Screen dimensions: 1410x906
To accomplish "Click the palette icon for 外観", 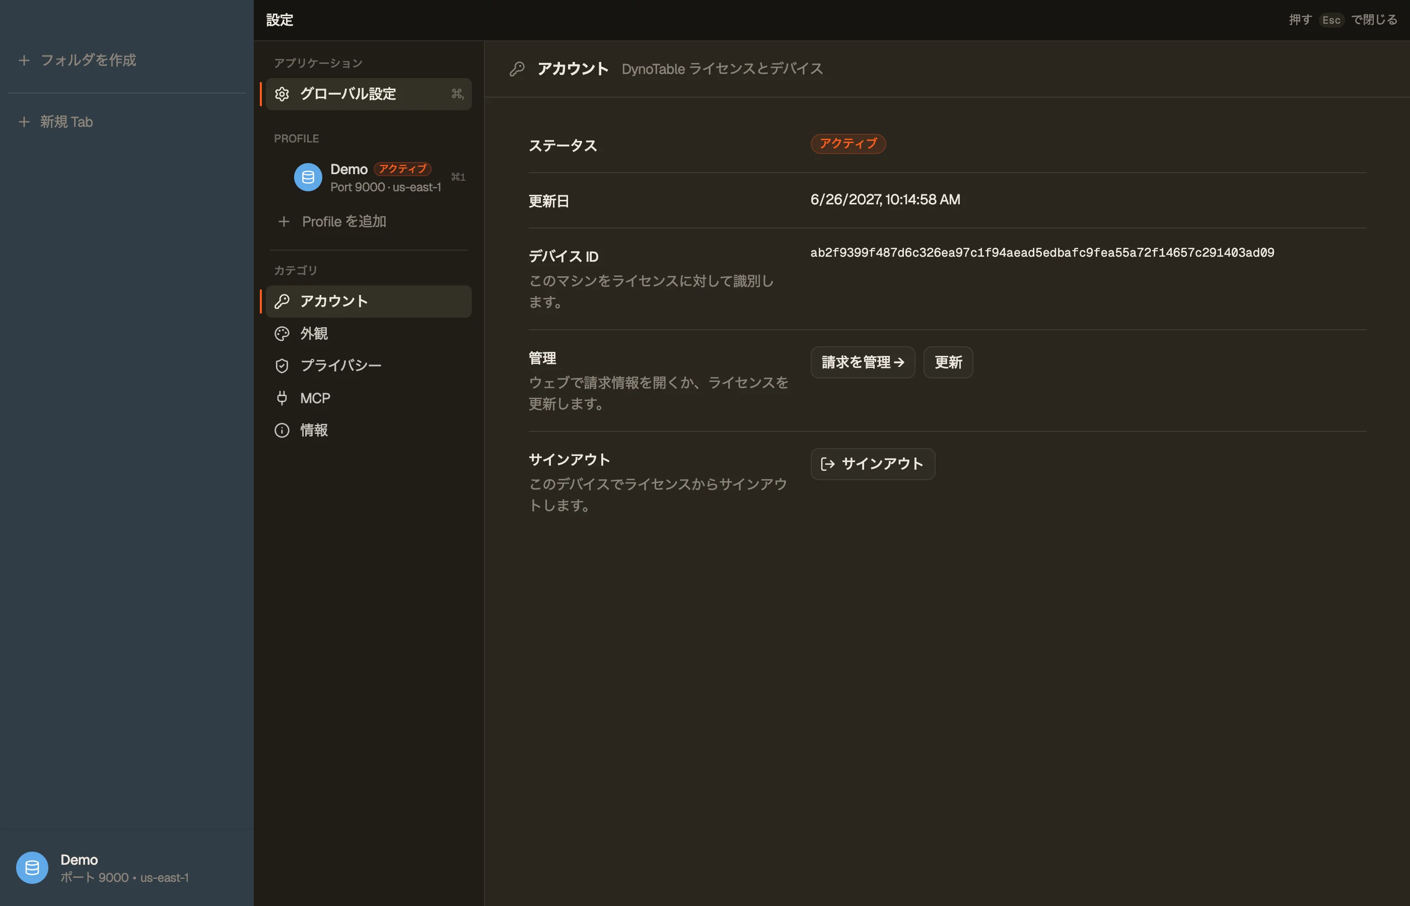I will click(x=282, y=334).
